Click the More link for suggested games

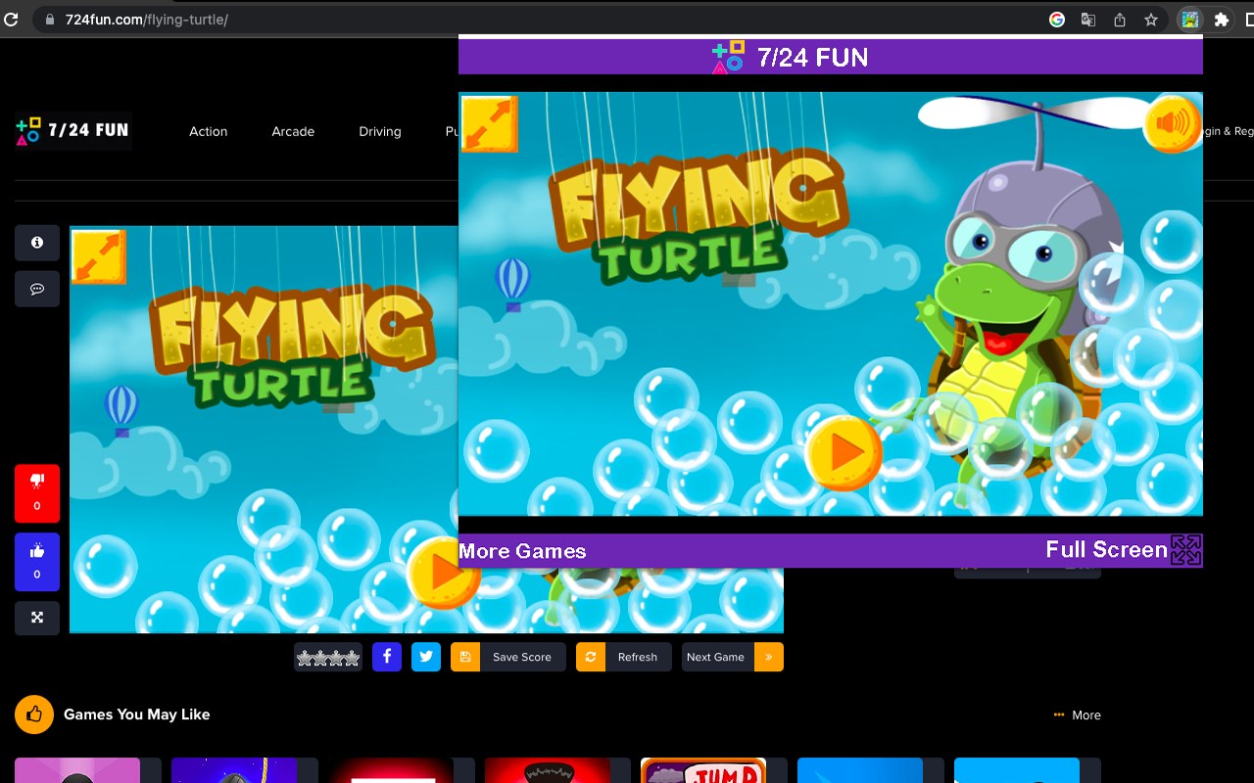pos(1078,715)
